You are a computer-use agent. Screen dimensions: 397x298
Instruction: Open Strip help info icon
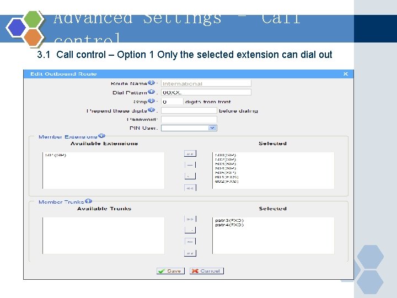tap(151, 101)
